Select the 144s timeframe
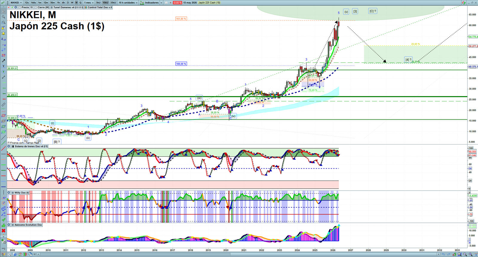 coord(33,3)
